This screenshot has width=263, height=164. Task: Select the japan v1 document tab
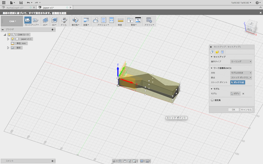[x=48, y=7]
